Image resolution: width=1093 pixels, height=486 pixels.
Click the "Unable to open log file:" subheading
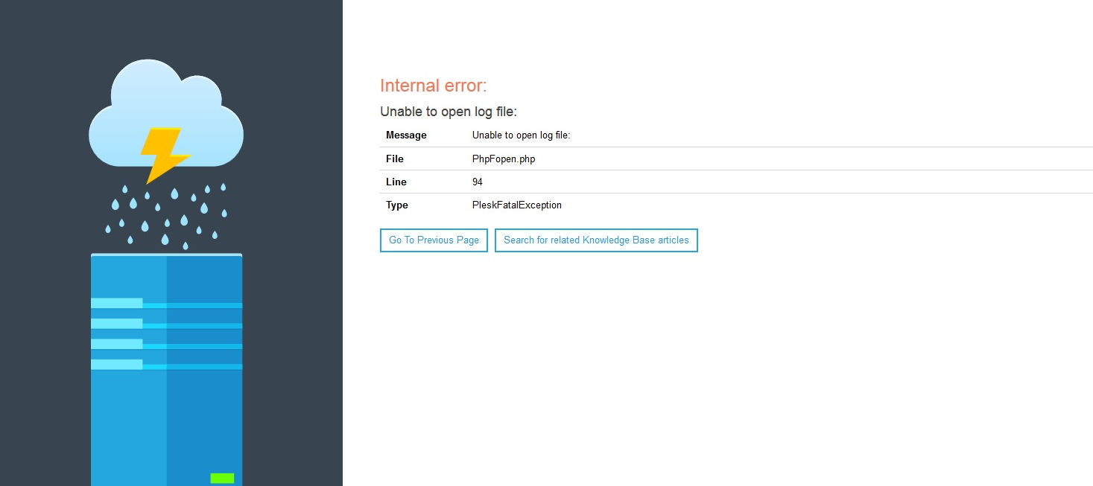448,112
